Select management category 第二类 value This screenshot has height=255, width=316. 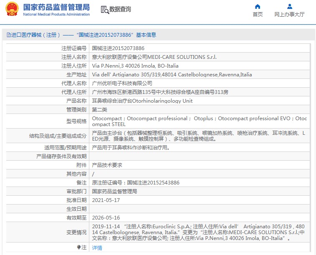[99, 110]
